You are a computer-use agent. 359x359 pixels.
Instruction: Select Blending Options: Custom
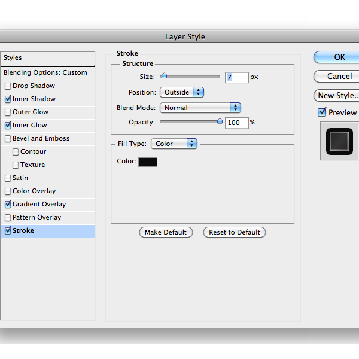coord(48,73)
